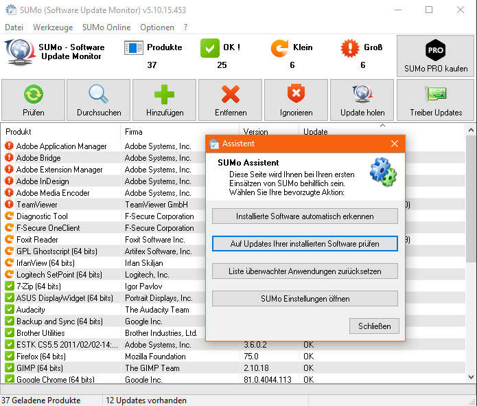Select Adobe Media Encoder row
The image size is (477, 406).
(104, 193)
